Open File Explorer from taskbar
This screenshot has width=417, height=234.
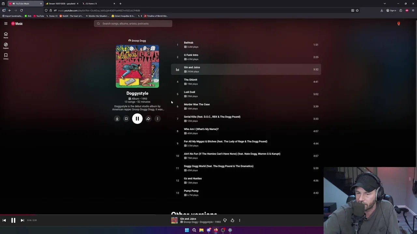(x=201, y=230)
